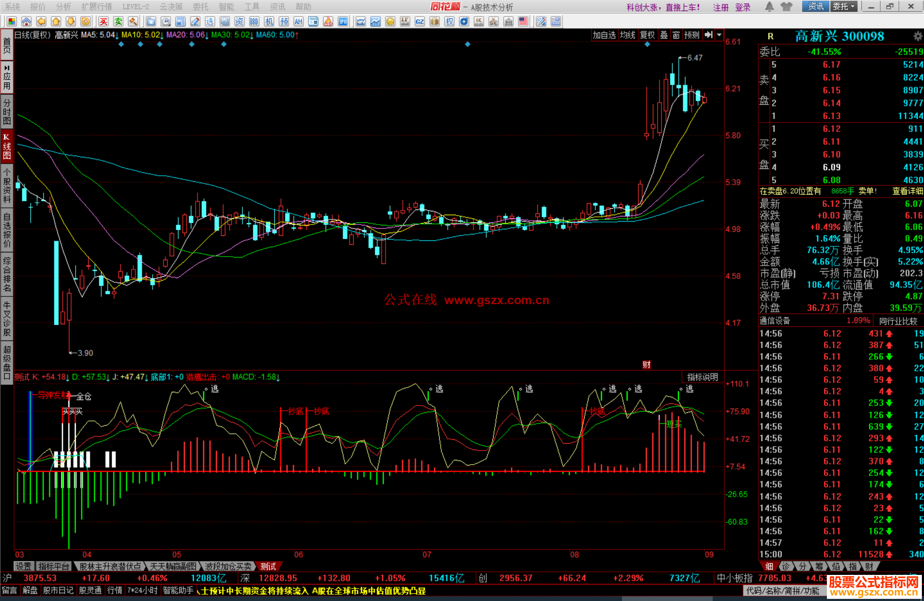Expand the arrow after MA60 in header
This screenshot has height=601, width=924.
tap(297, 35)
